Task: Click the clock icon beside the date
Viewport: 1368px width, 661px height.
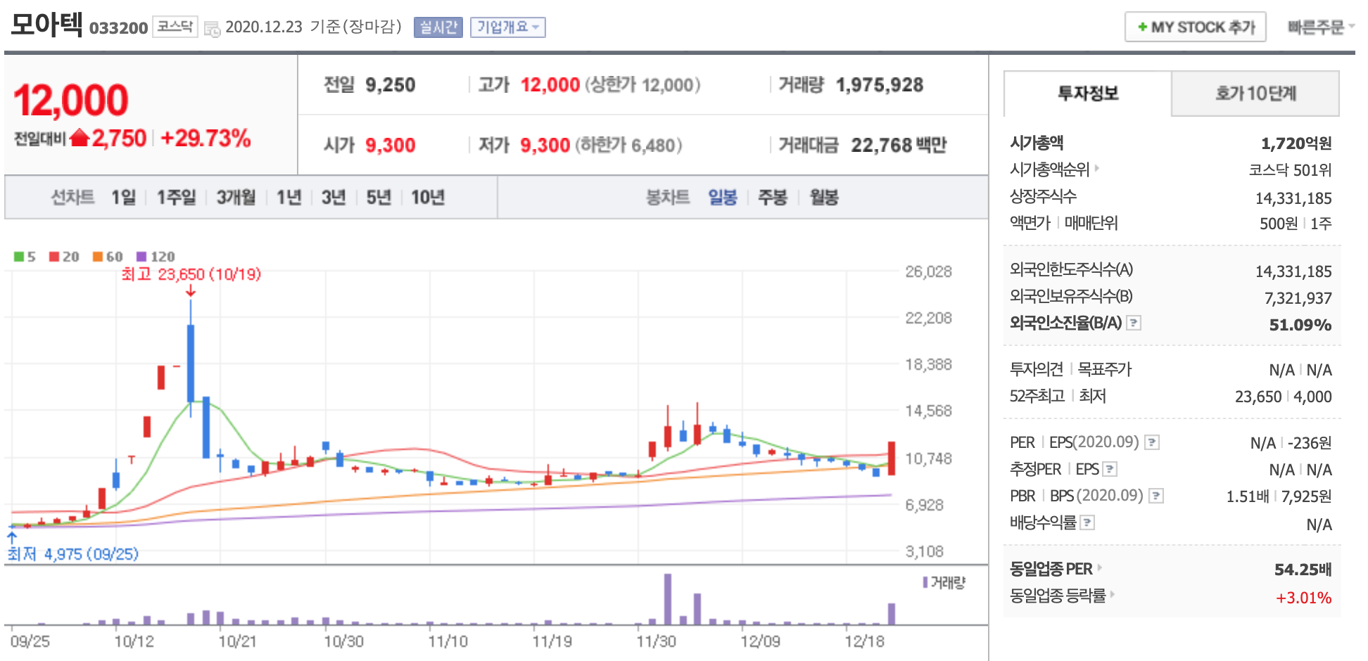Action: coord(211,29)
